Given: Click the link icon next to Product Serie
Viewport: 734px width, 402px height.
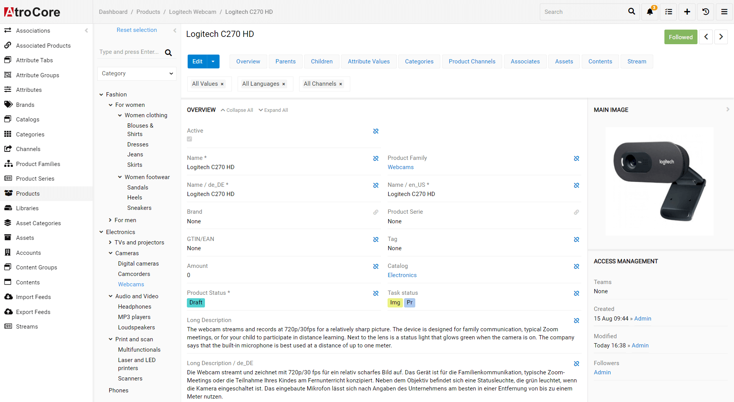Looking at the screenshot, I should [x=577, y=212].
